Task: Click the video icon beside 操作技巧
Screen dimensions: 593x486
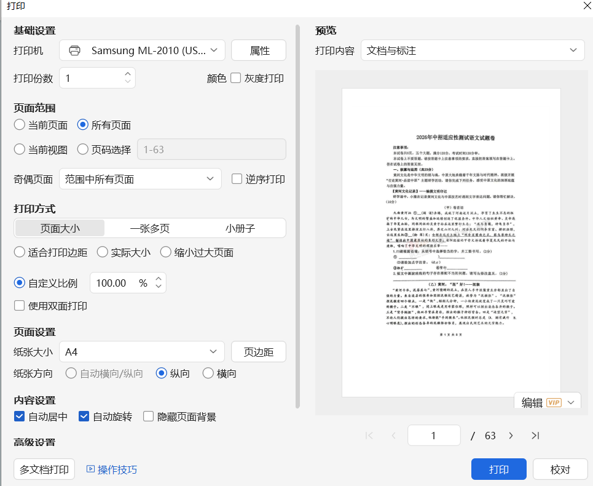Action: [90, 469]
